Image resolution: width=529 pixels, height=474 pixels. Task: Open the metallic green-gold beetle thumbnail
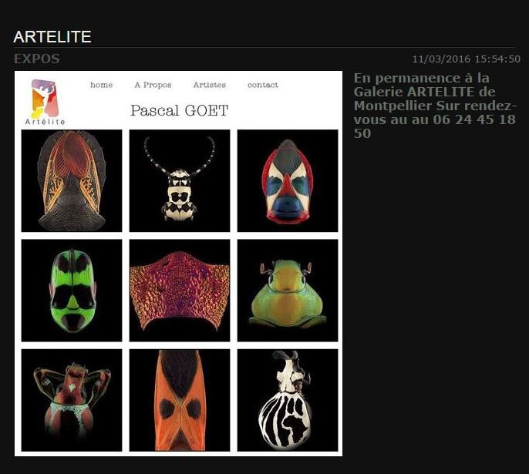[288, 291]
